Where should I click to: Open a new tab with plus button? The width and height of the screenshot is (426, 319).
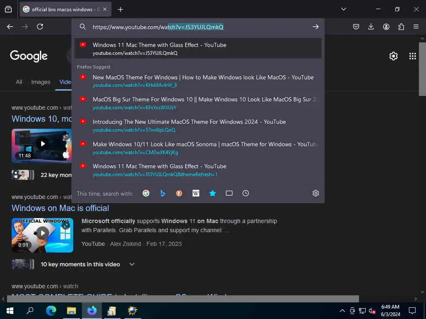pos(120,10)
